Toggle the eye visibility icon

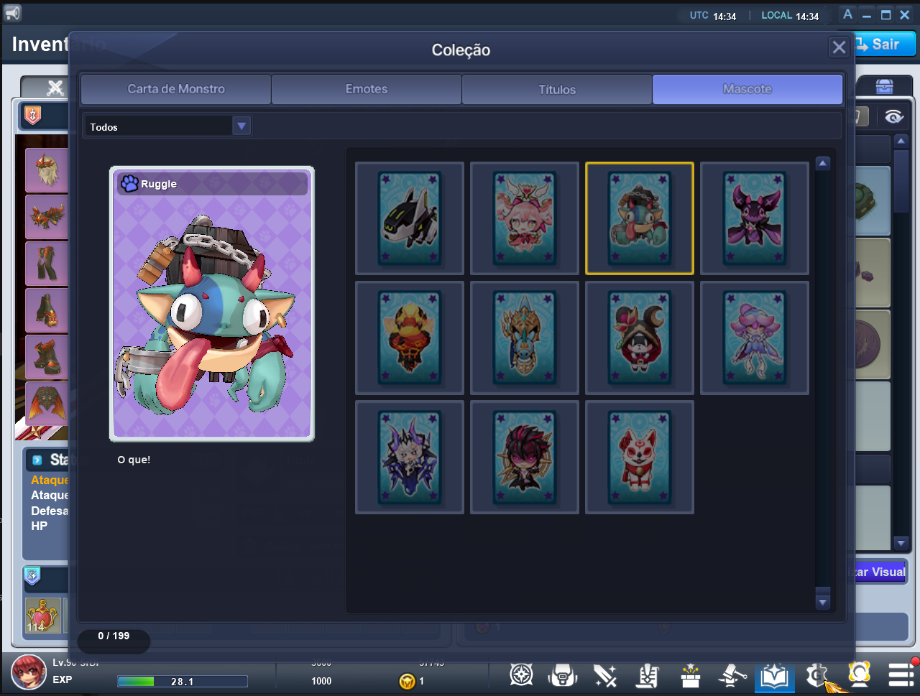(x=894, y=117)
